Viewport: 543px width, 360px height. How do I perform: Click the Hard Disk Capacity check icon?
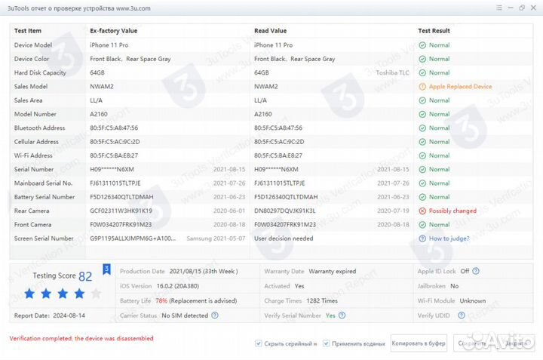422,72
